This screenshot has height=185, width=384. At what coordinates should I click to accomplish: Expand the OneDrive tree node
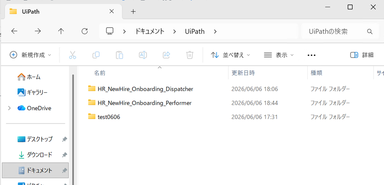tap(9, 108)
